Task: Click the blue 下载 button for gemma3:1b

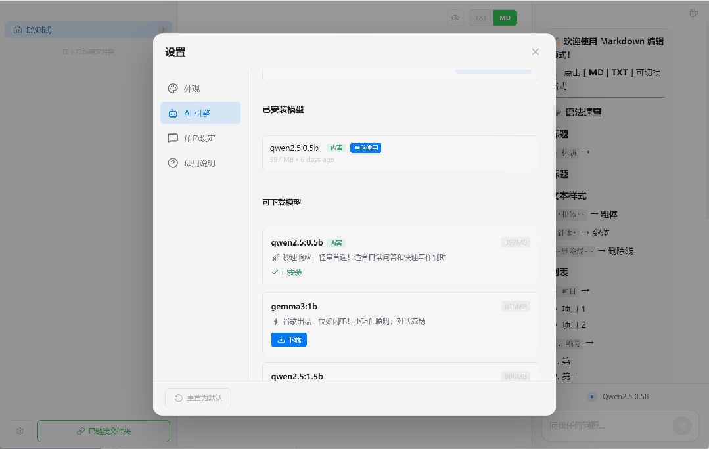Action: [288, 339]
